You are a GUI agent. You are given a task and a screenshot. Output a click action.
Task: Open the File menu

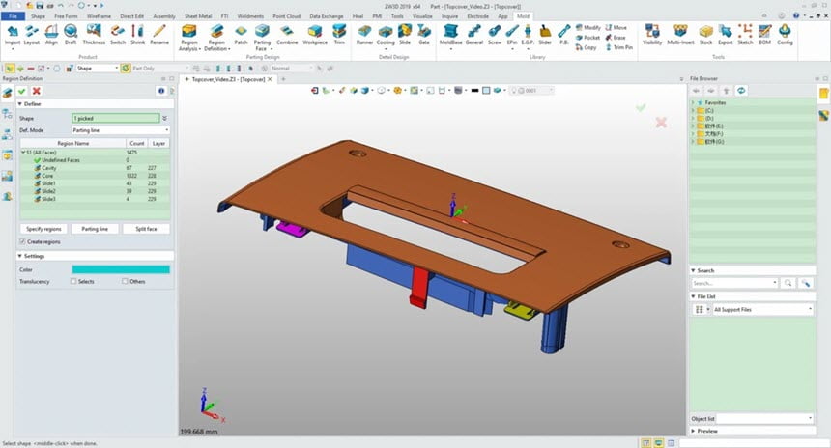[13, 16]
